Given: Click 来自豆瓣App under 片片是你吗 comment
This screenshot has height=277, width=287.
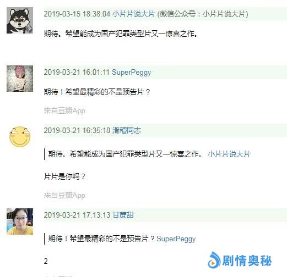Looking at the screenshot, I should click(64, 195).
